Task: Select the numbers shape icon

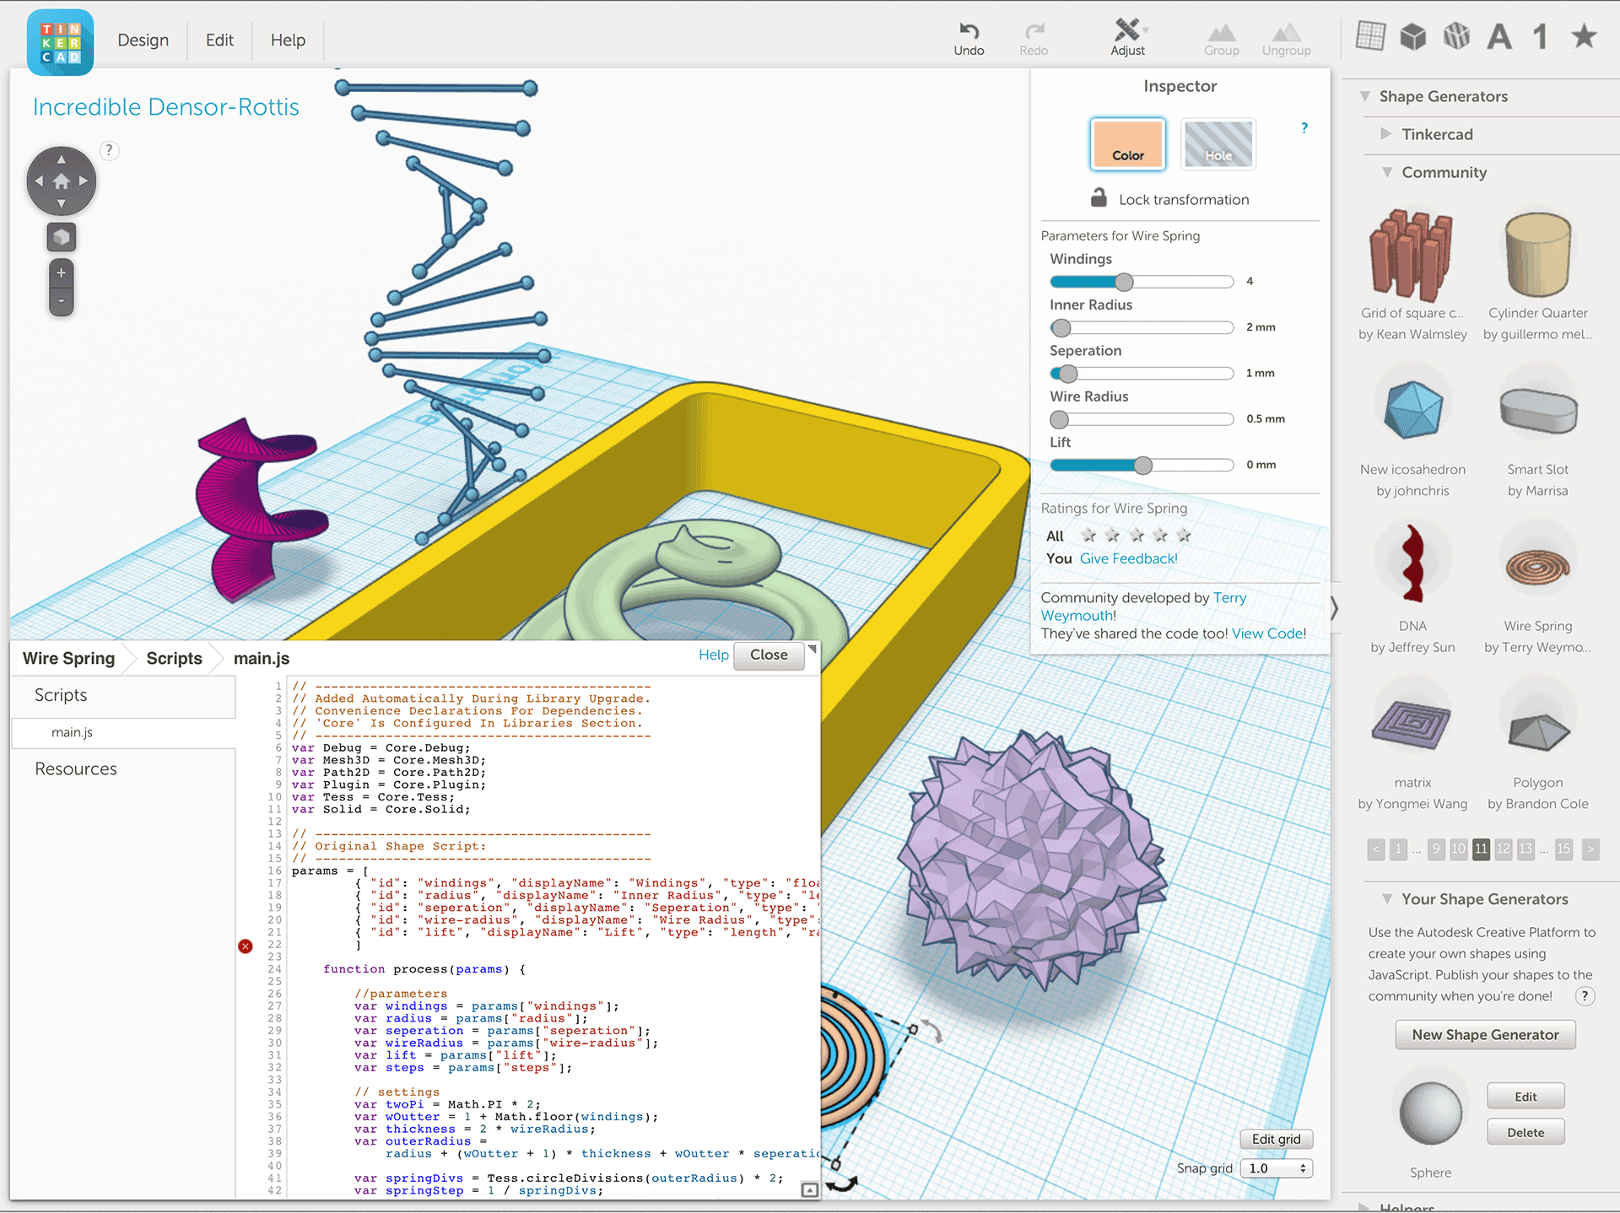Action: [x=1540, y=35]
